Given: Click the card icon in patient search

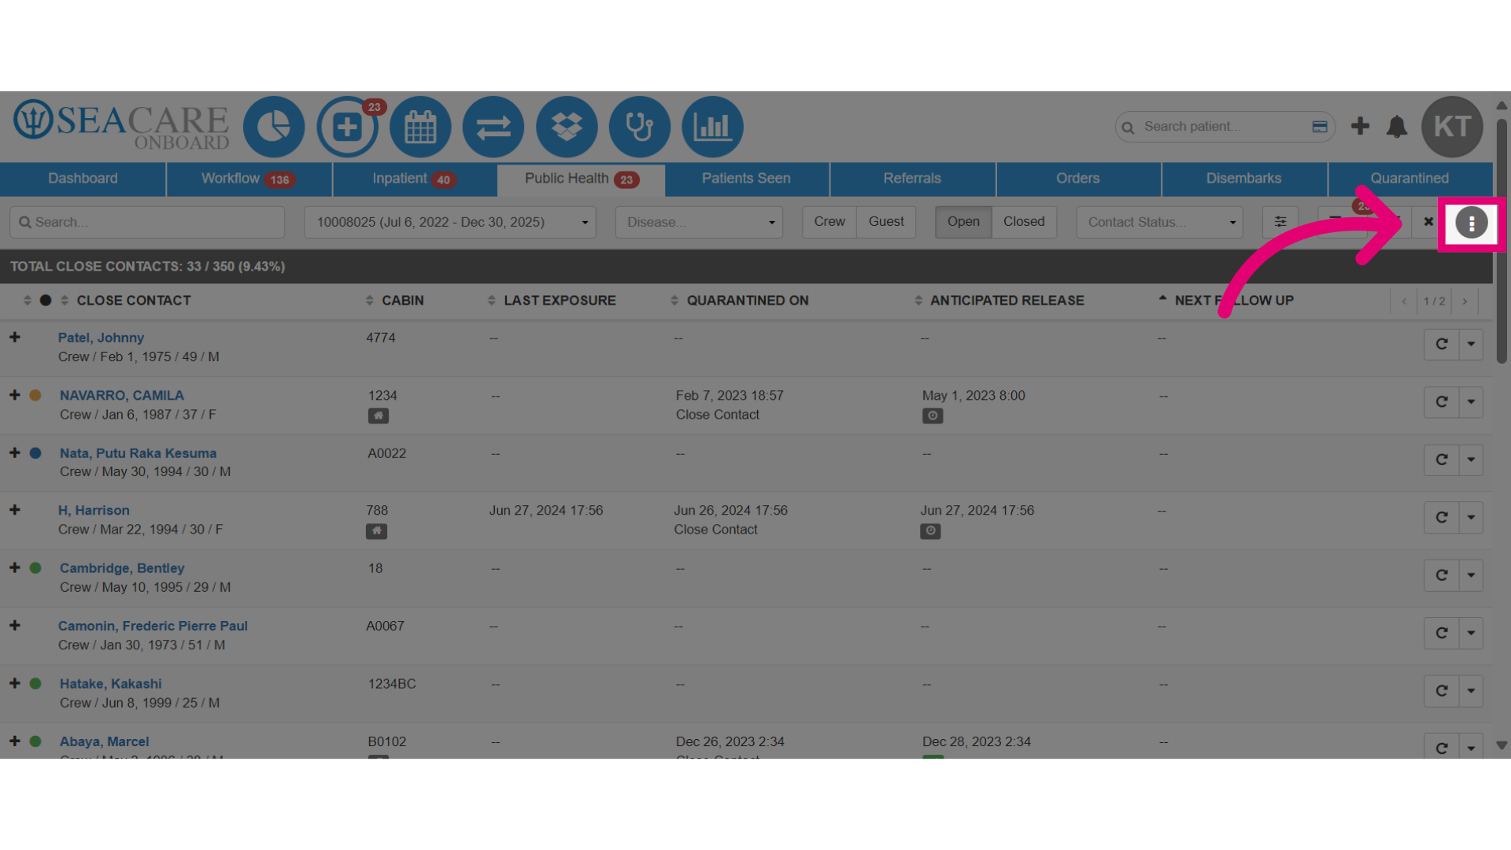Looking at the screenshot, I should click(x=1320, y=127).
